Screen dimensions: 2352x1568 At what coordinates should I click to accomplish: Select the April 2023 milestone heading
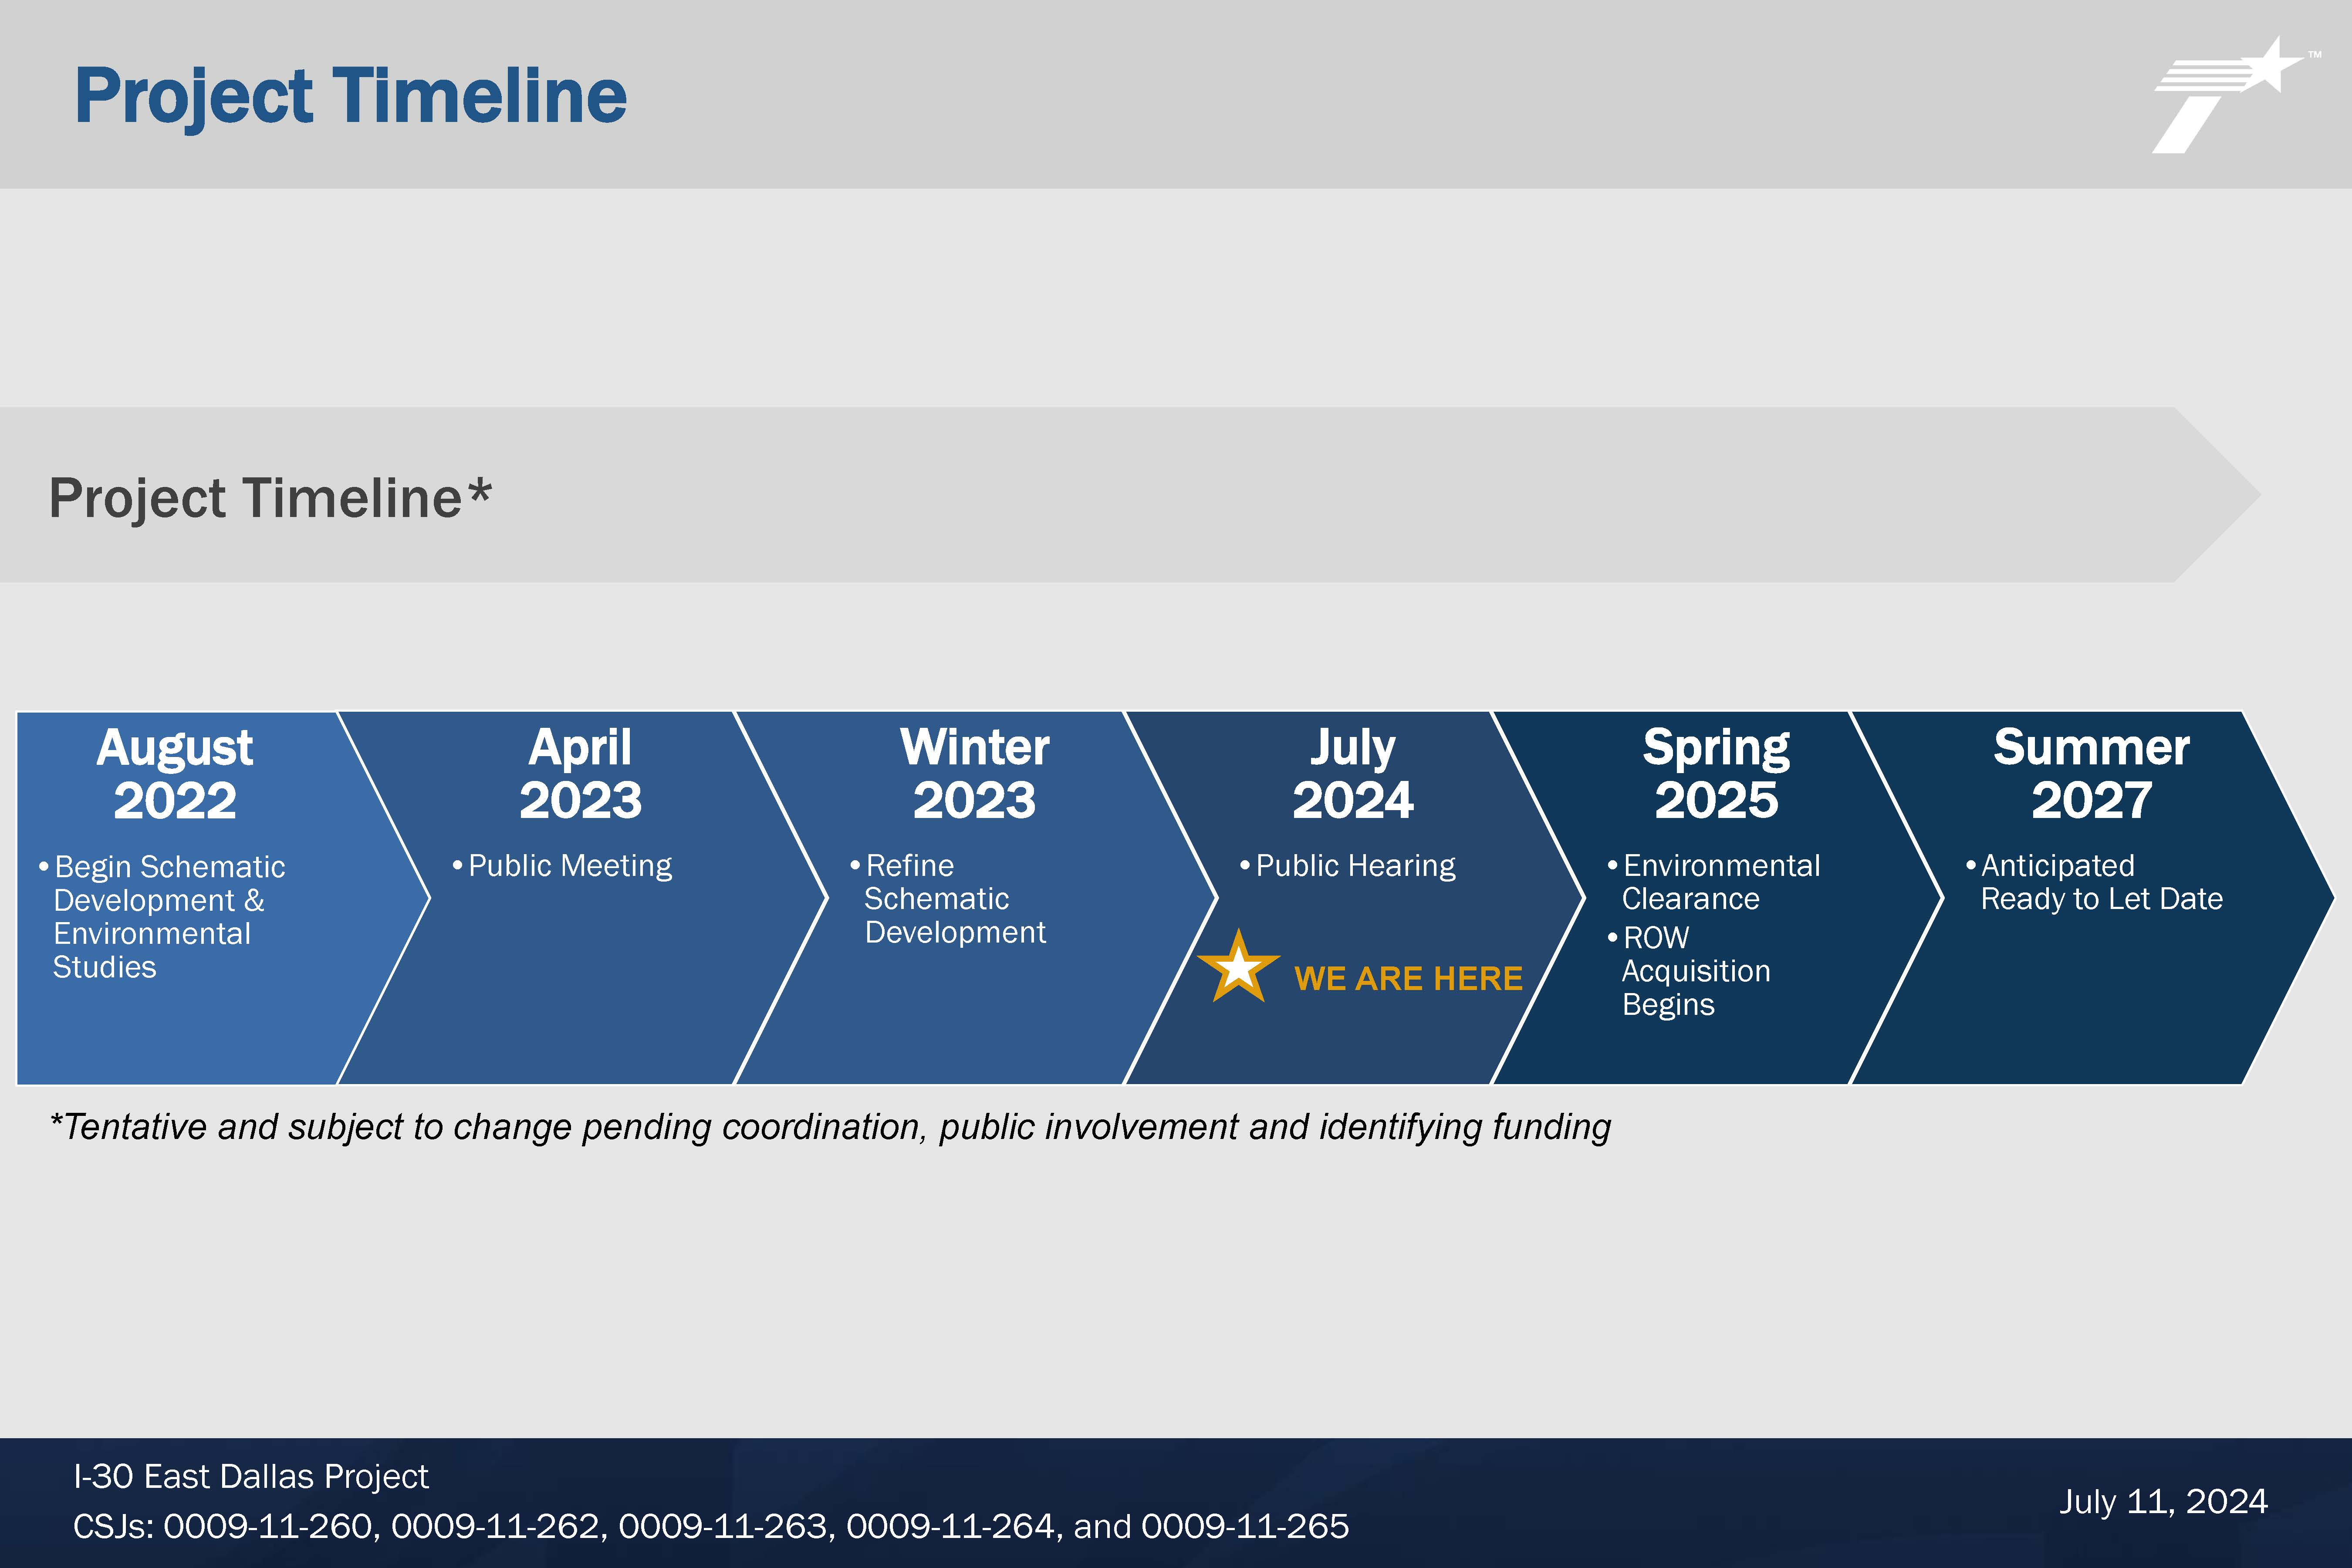(x=580, y=773)
